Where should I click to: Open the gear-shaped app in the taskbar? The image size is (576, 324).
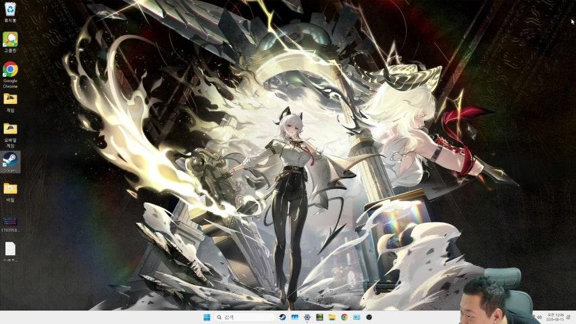pos(307,317)
